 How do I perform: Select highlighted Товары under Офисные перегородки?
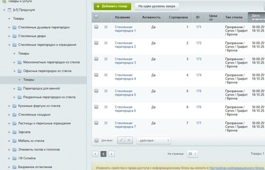point(29,80)
